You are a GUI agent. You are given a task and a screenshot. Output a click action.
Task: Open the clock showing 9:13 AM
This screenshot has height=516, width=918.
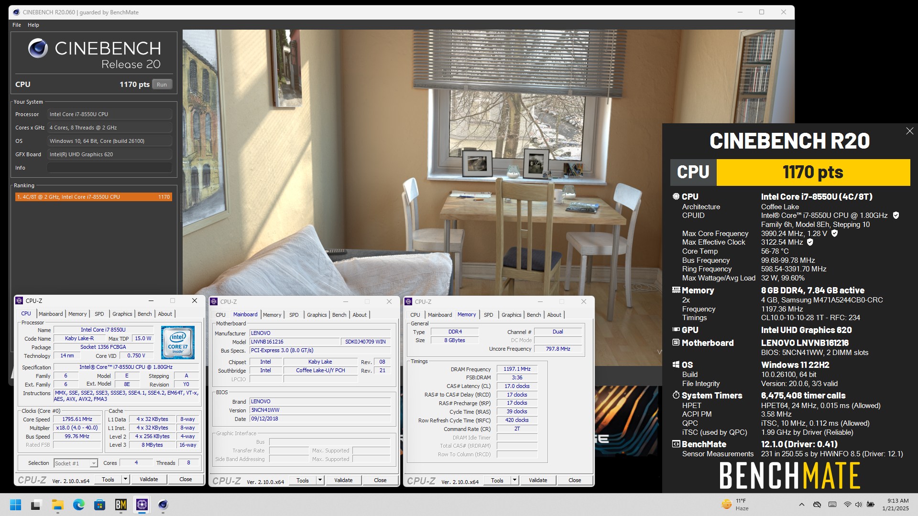896,505
